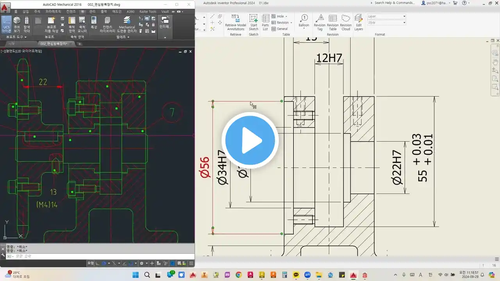Click the Revision Tag icon
This screenshot has width=500, height=281.
[x=320, y=23]
